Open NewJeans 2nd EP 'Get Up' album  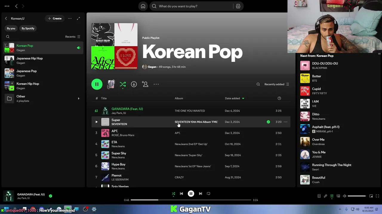[x=191, y=144]
